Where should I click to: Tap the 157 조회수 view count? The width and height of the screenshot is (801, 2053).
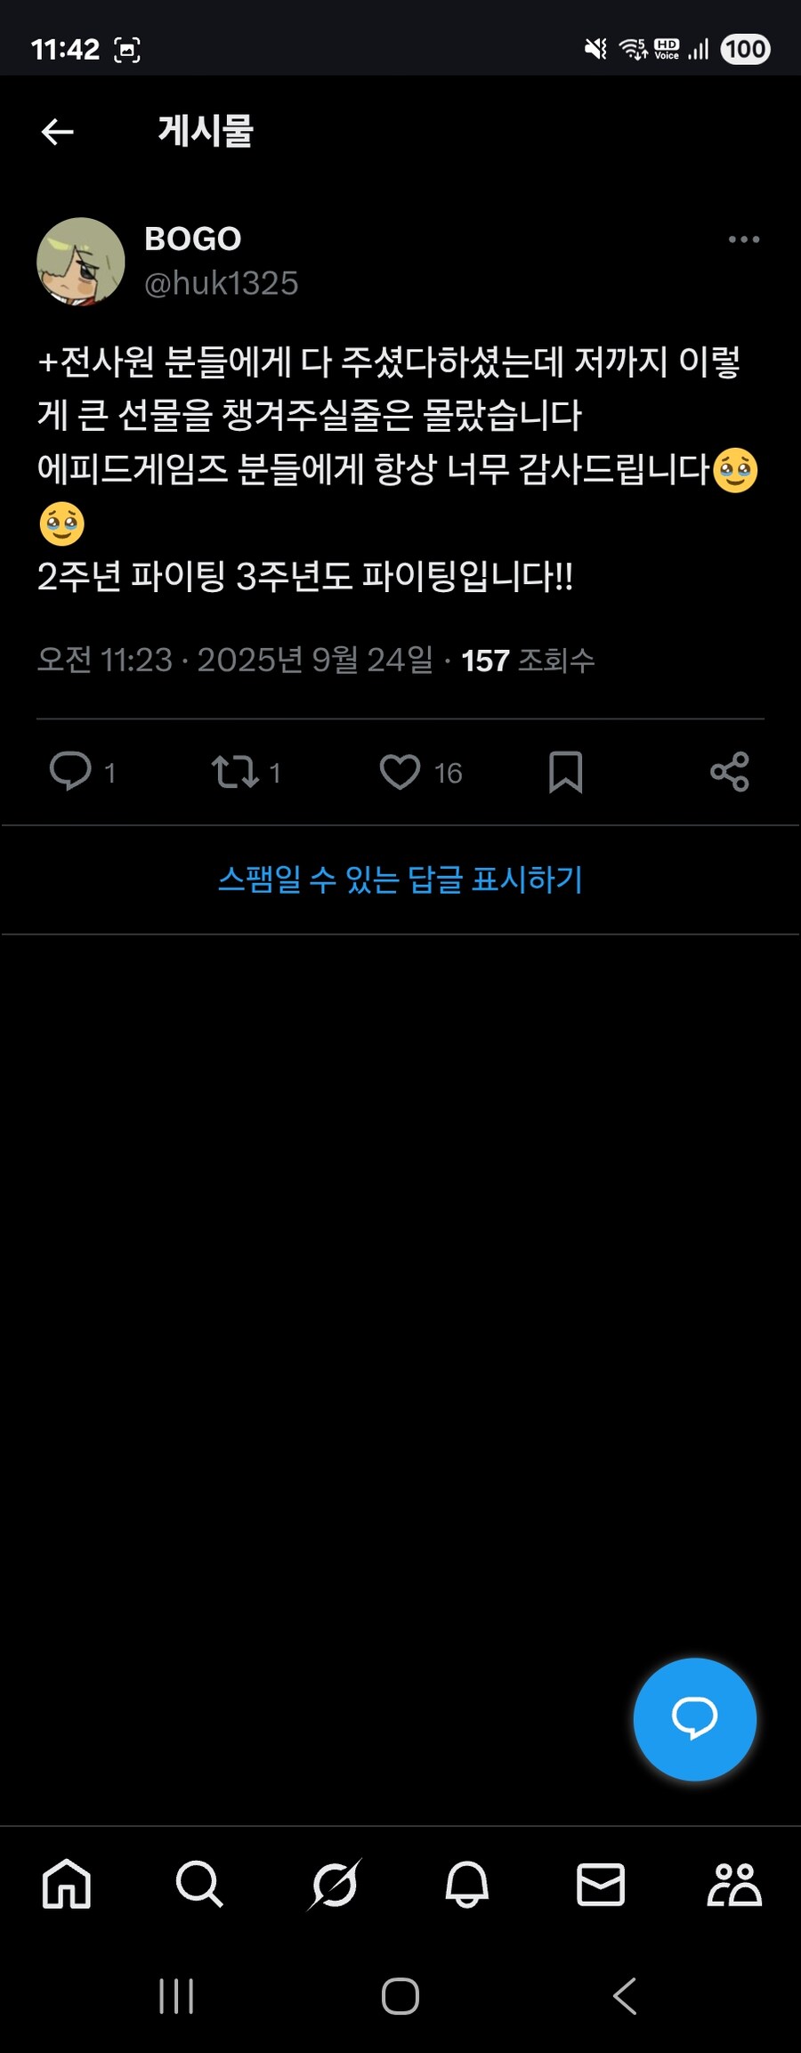528,661
